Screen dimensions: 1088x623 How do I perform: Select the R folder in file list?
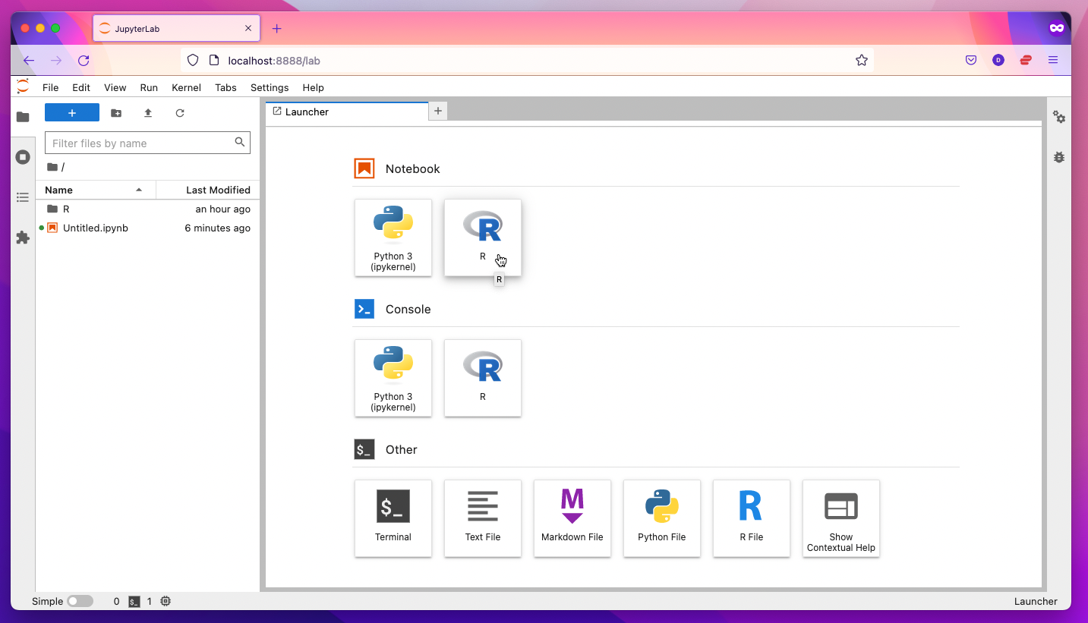tap(147, 209)
